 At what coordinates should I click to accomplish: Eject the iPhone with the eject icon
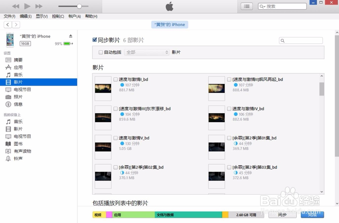pos(71,36)
